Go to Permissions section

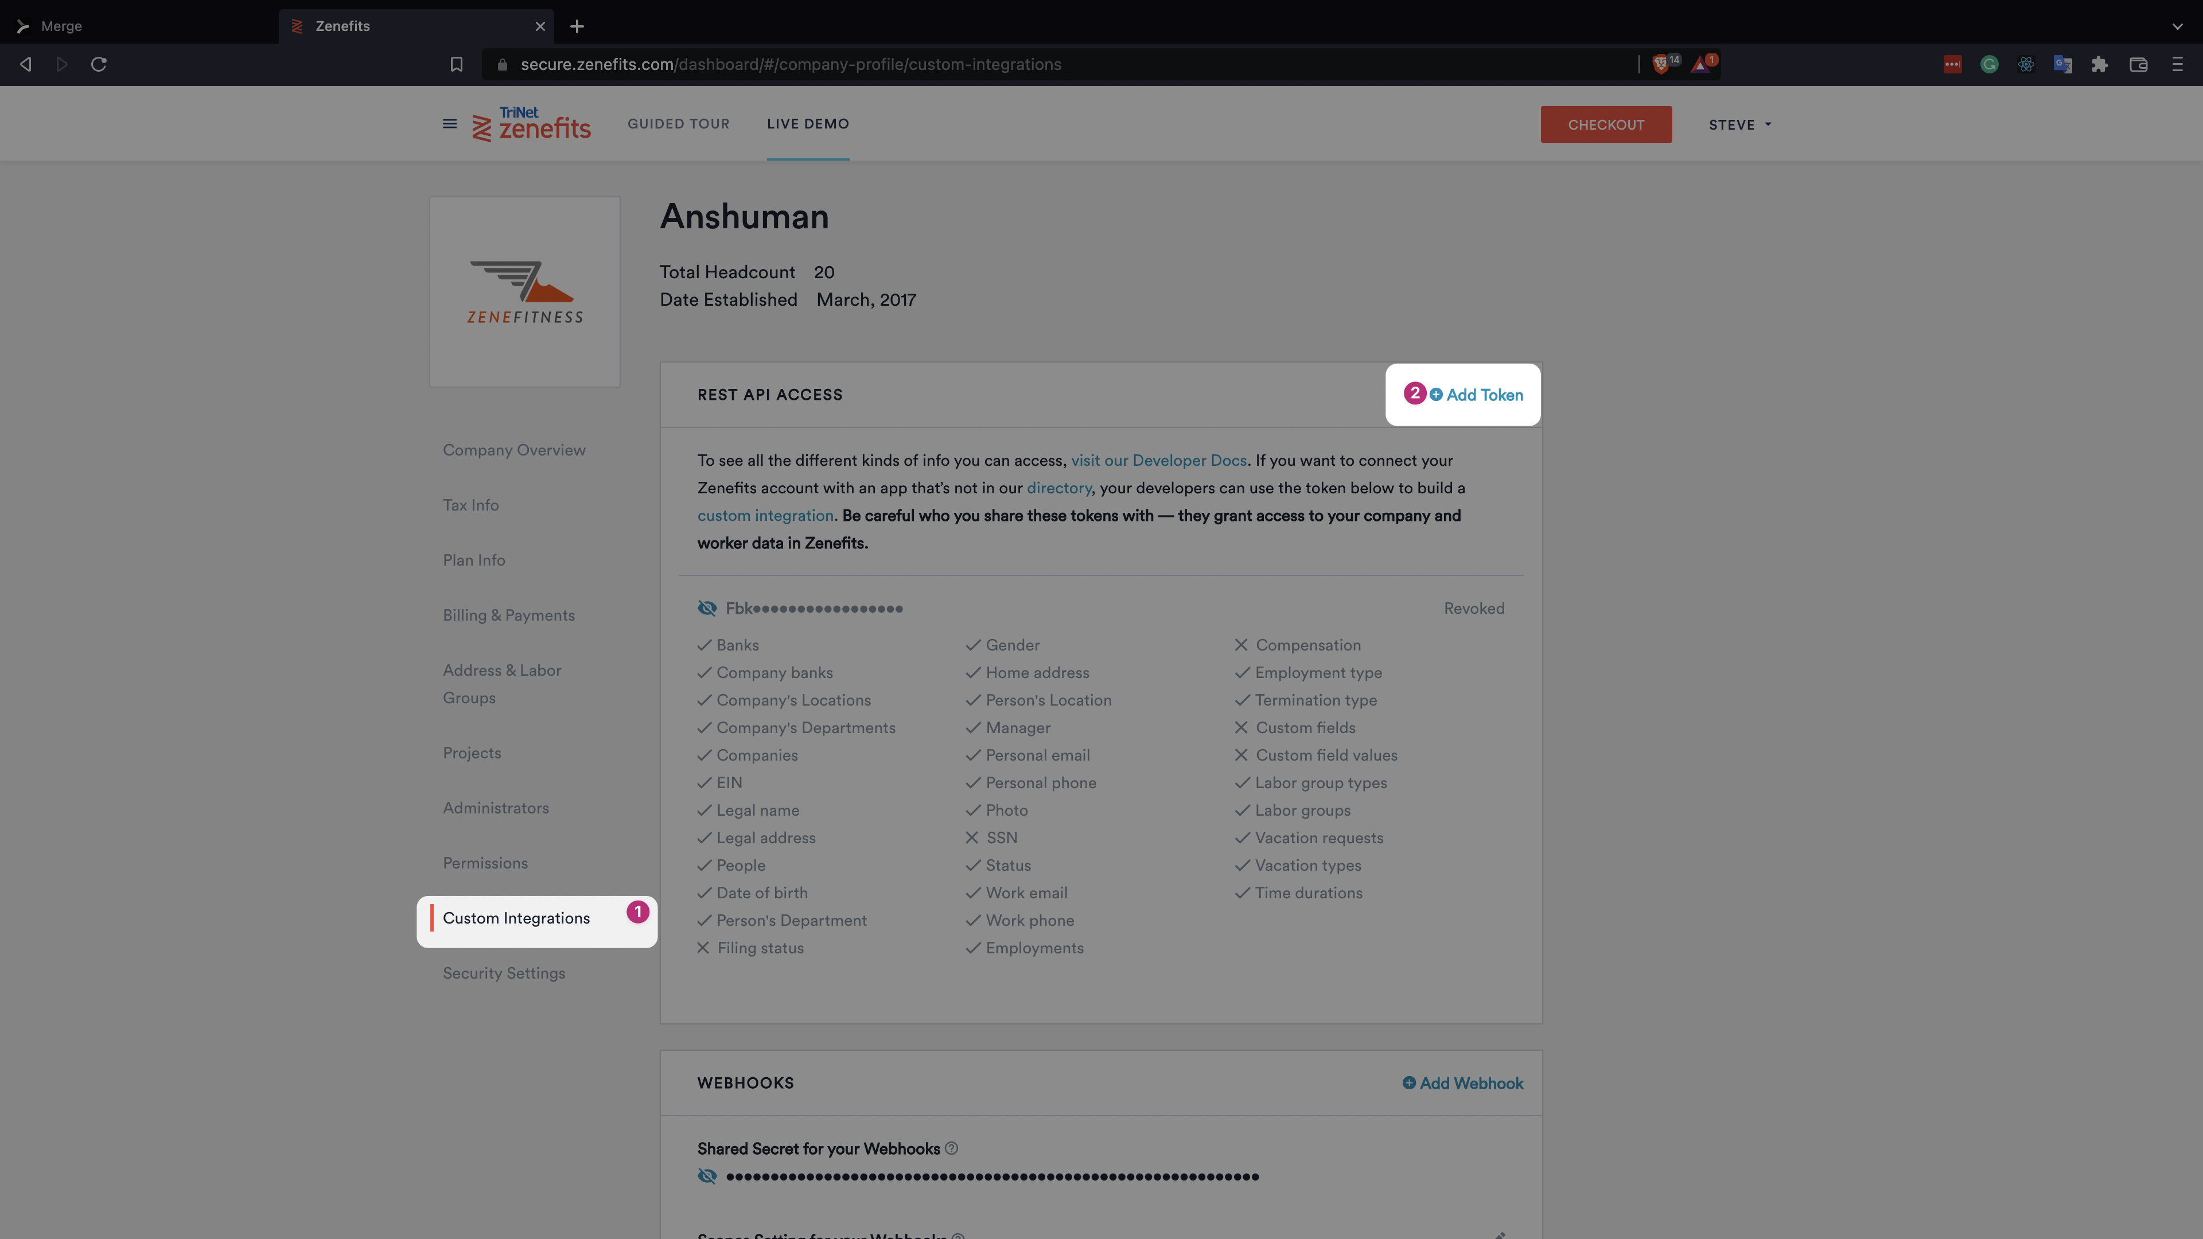click(x=485, y=863)
